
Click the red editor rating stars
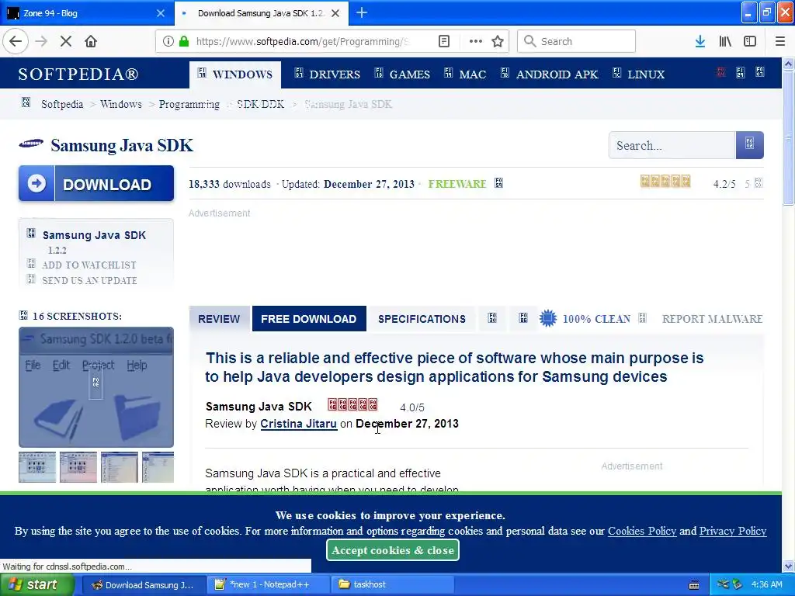[x=352, y=404]
